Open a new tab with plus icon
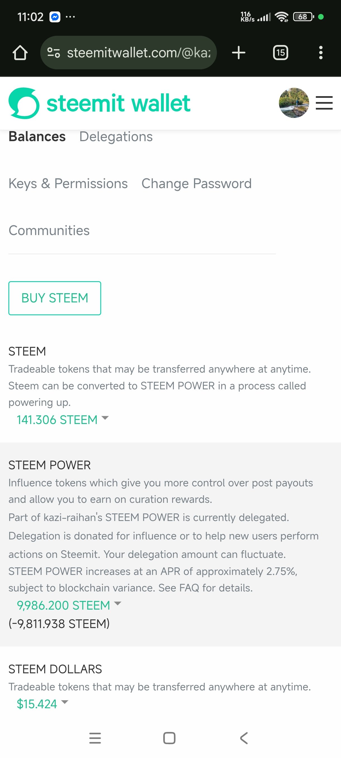 (x=239, y=53)
